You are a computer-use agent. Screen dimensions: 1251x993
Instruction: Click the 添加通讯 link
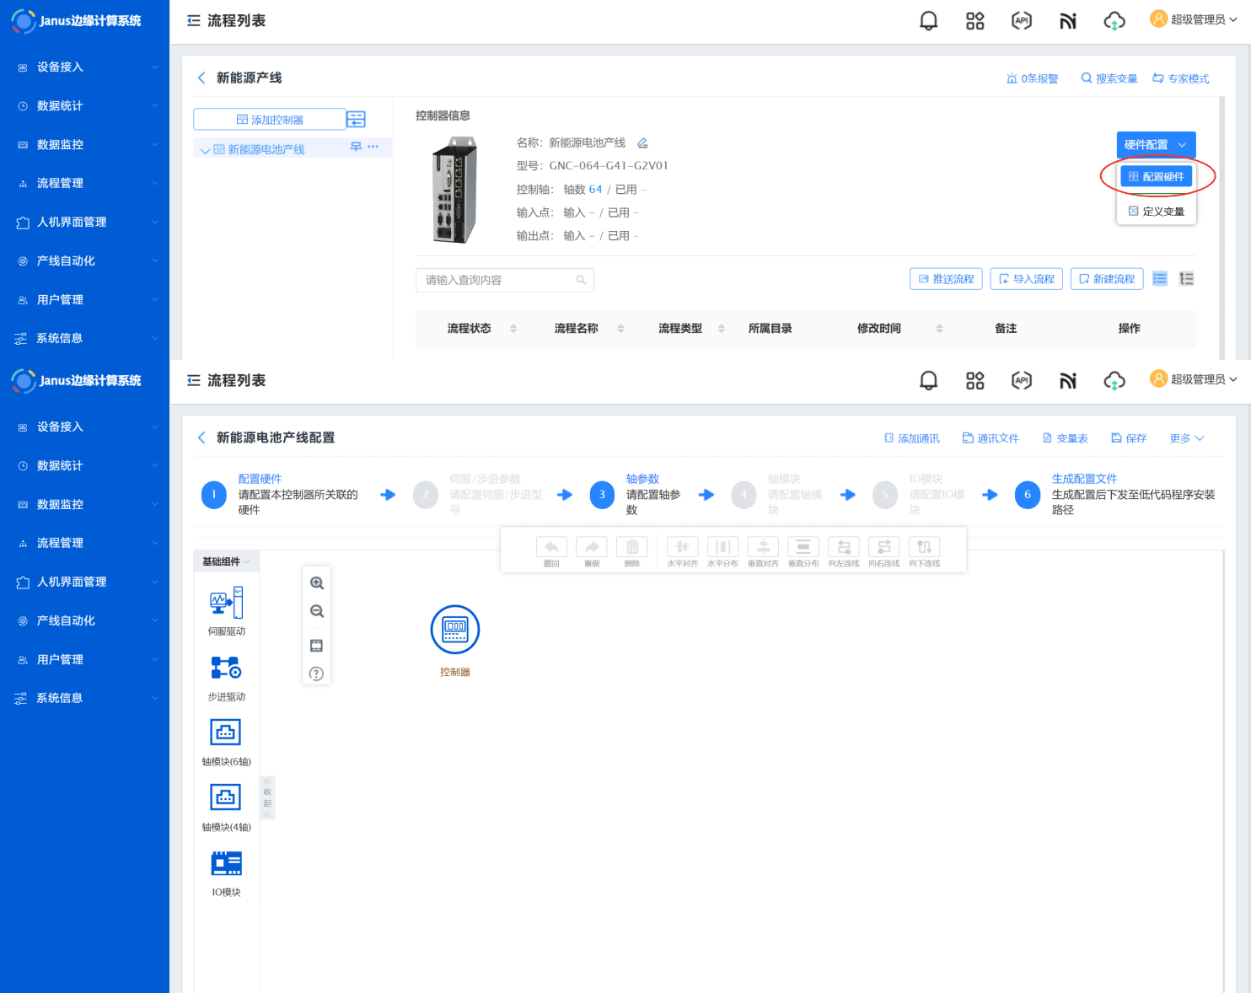[x=911, y=438]
